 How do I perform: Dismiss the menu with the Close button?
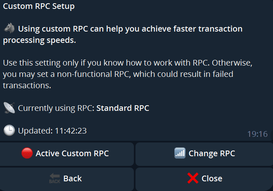coord(204,179)
